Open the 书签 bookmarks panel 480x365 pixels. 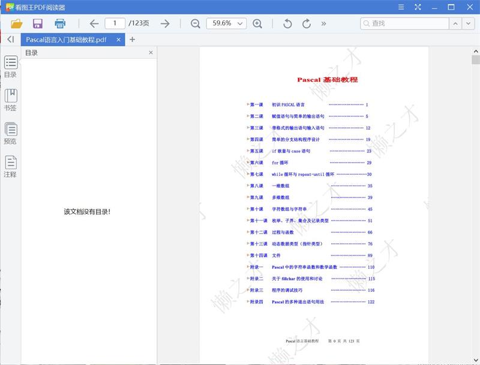tap(11, 100)
